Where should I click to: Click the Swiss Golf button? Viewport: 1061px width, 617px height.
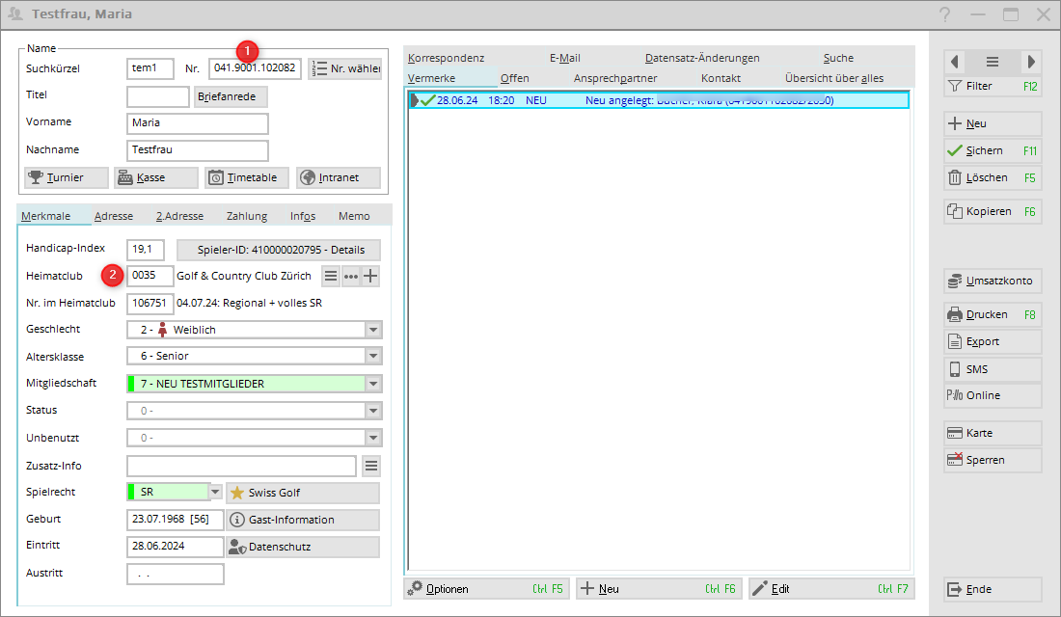(302, 493)
